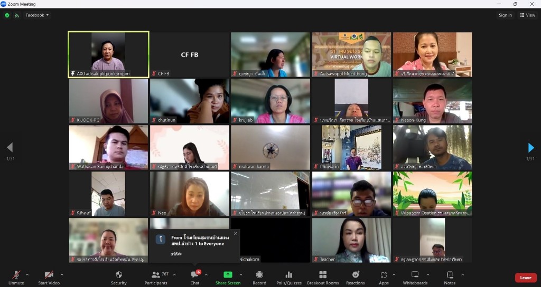This screenshot has height=287, width=541.
Task: Expand video options arrow beside Start Video
Action: (x=62, y=274)
